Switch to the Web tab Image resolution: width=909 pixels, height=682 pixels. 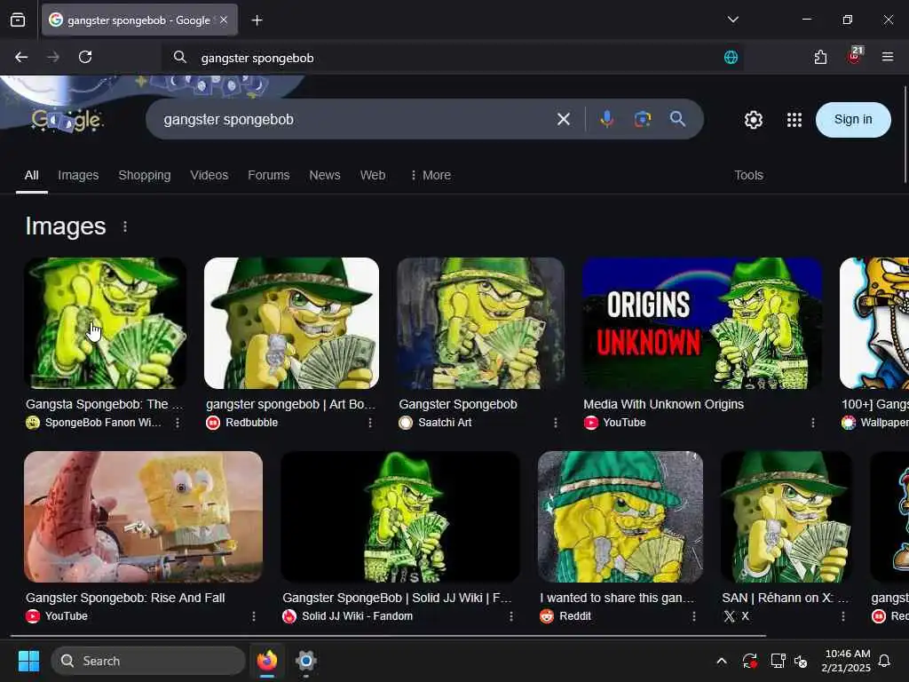[373, 175]
